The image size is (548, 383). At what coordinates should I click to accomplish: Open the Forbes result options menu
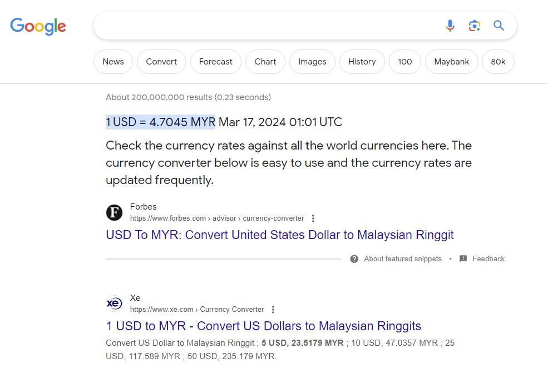[313, 218]
